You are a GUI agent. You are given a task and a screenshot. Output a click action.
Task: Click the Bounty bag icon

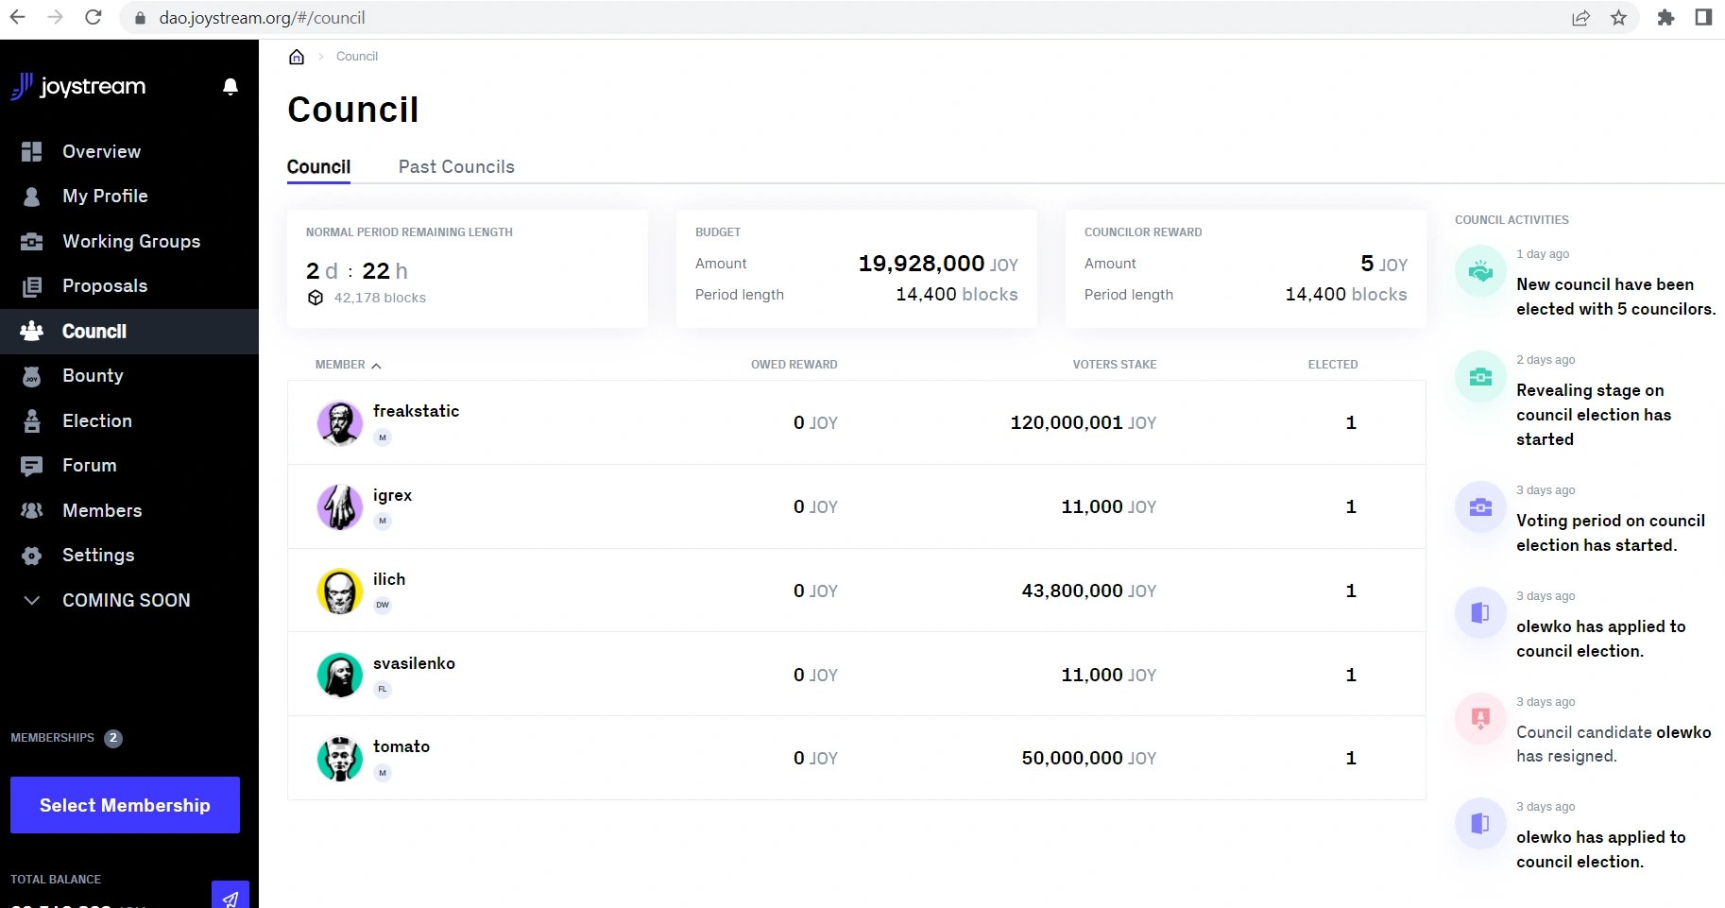click(31, 376)
